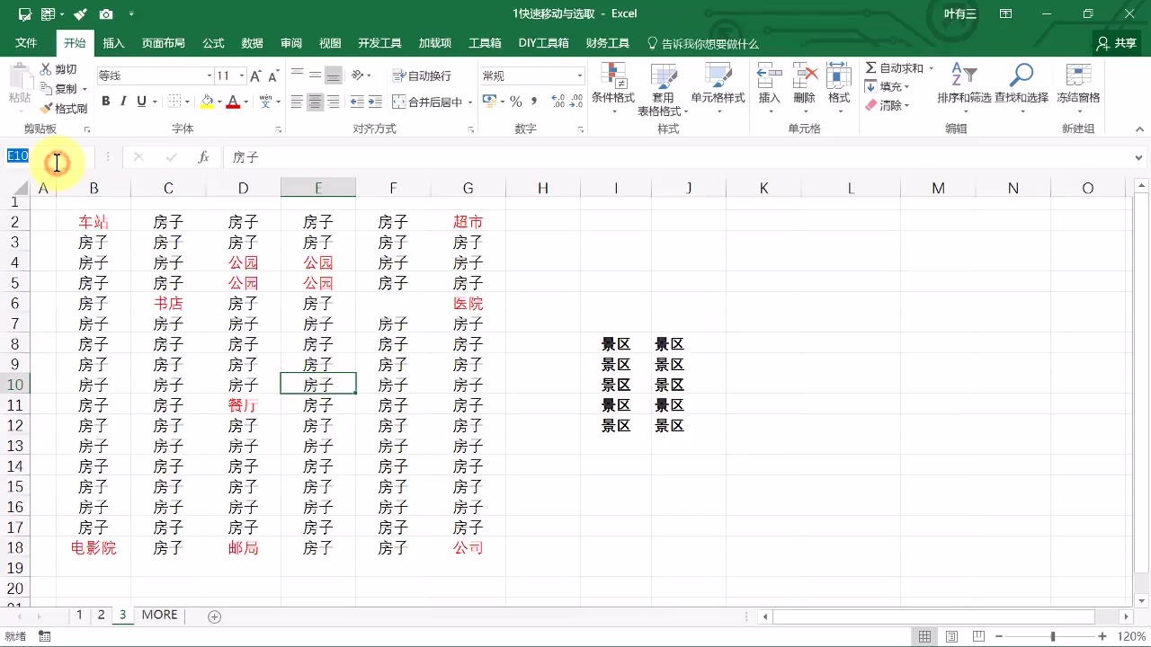The image size is (1151, 647).
Task: Apply comma style number format
Action: click(x=534, y=102)
